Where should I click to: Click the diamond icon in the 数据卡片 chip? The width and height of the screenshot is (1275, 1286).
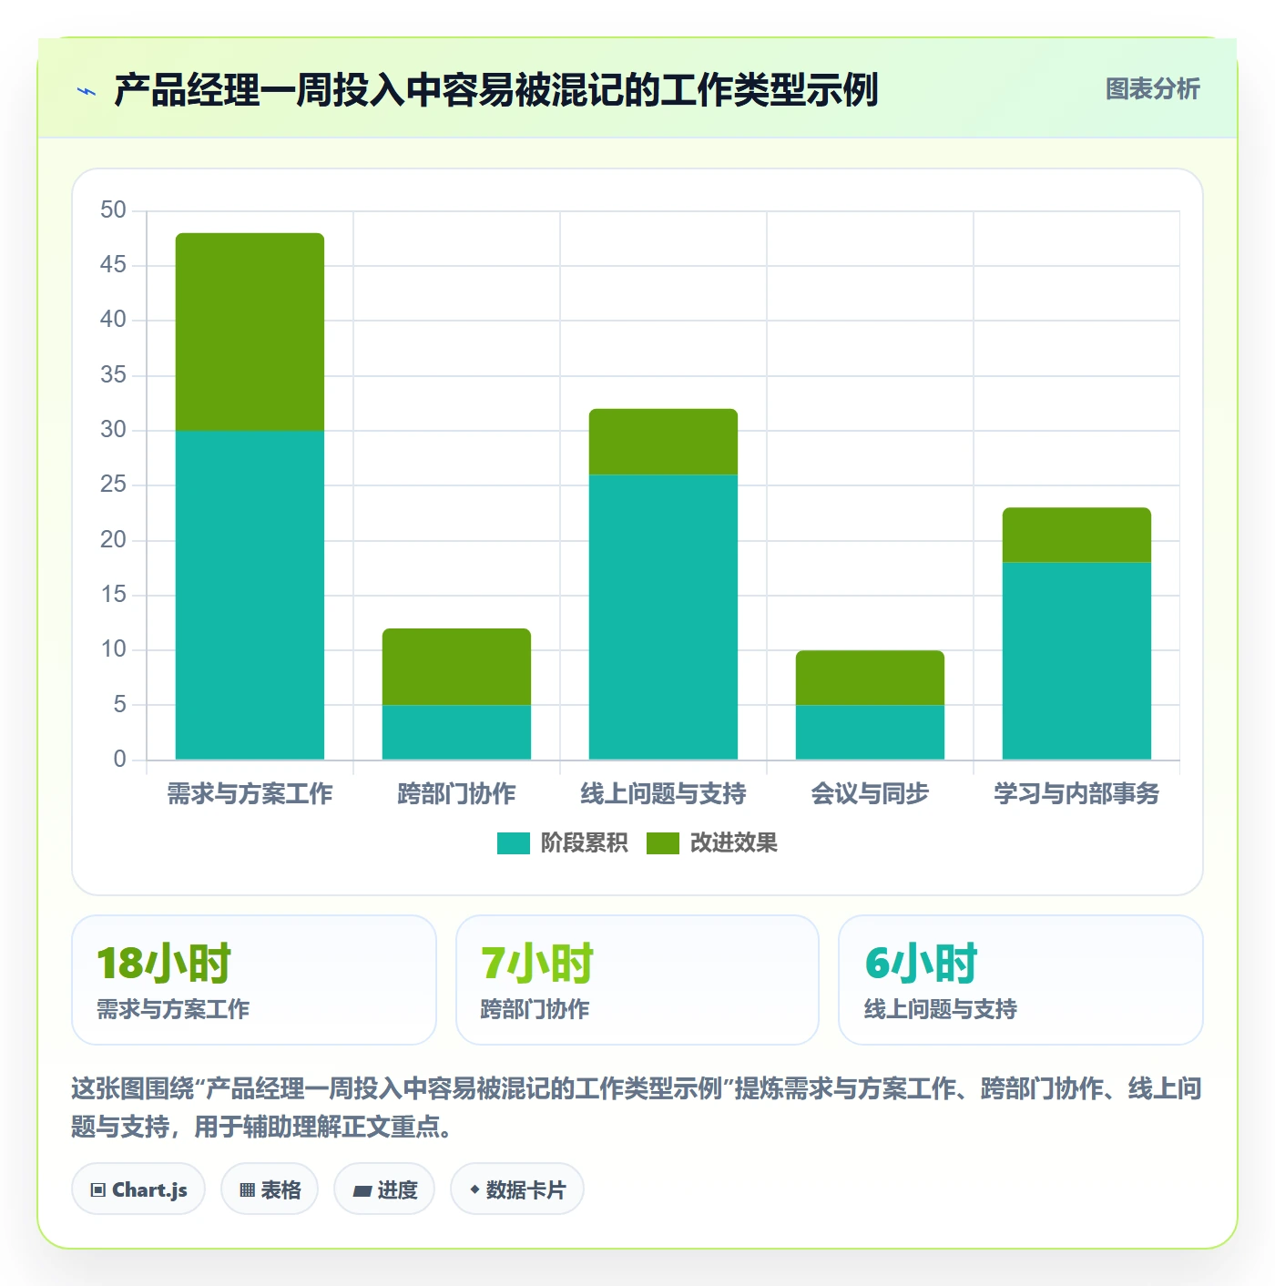click(x=474, y=1189)
